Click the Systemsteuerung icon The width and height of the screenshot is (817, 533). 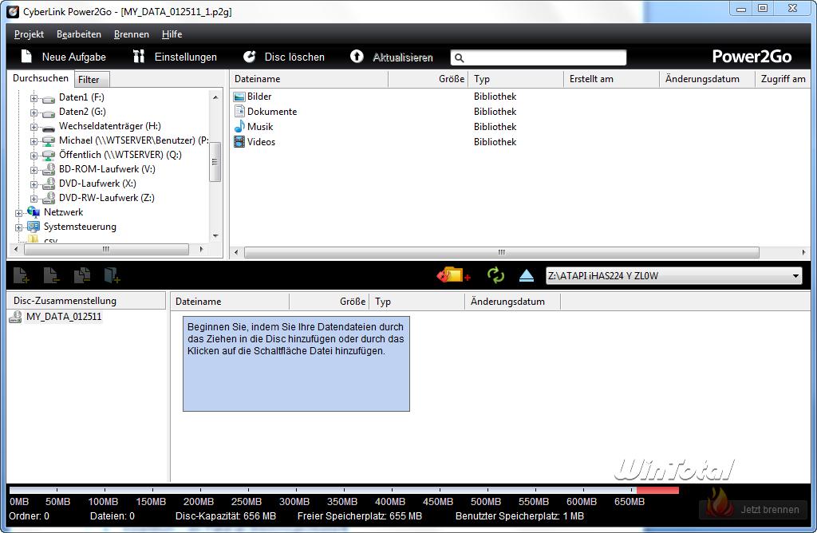pos(34,227)
